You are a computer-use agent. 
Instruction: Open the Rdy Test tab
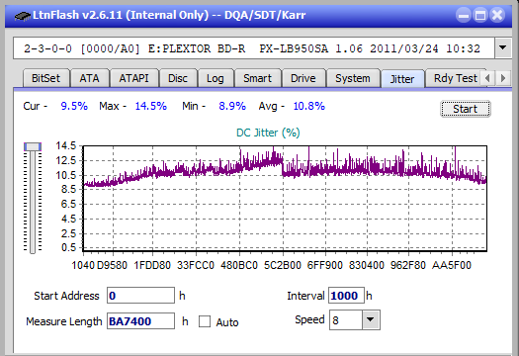pos(455,78)
